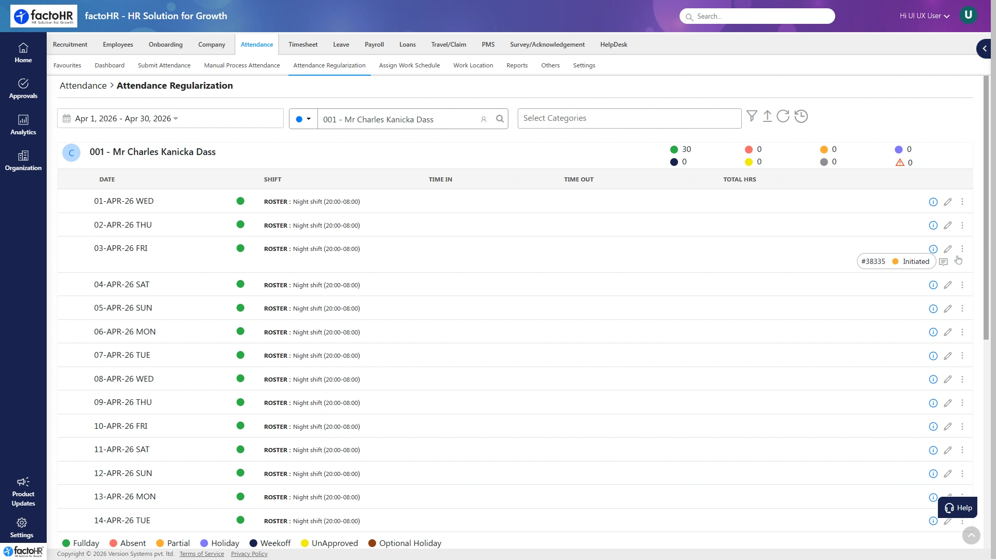Click the page vertical scrollbar
This screenshot has height=560, width=996.
click(986, 207)
